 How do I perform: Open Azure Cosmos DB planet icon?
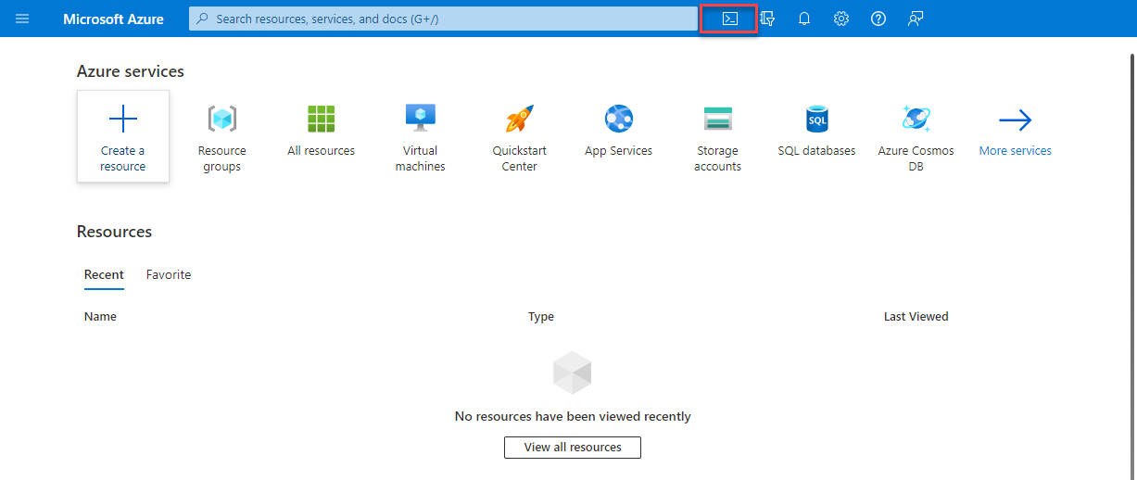[x=916, y=119]
